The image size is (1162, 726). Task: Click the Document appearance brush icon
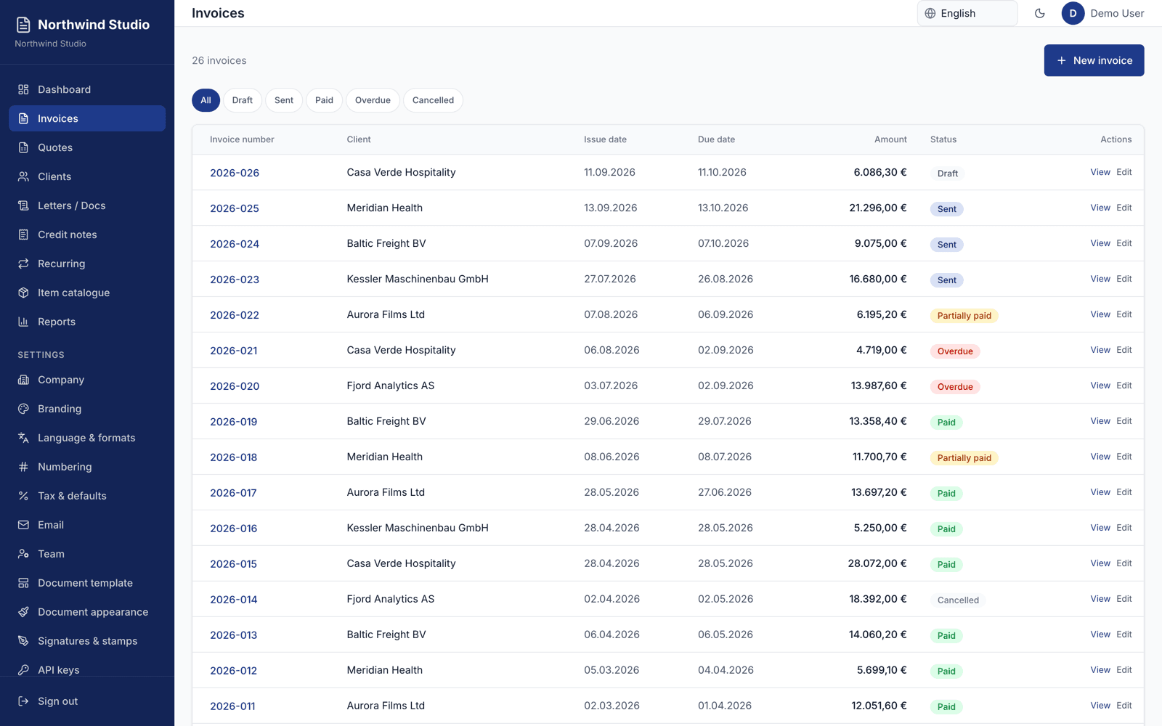point(23,612)
